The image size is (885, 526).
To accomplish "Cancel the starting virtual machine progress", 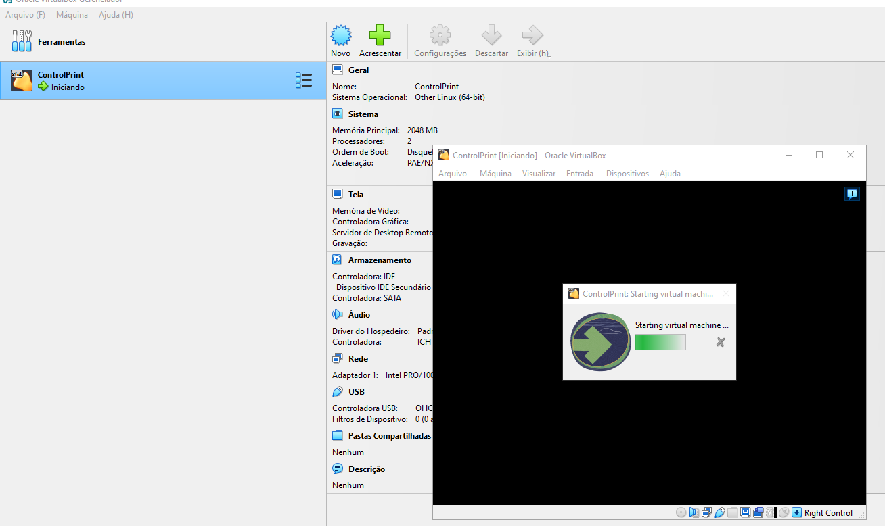I will [x=720, y=343].
